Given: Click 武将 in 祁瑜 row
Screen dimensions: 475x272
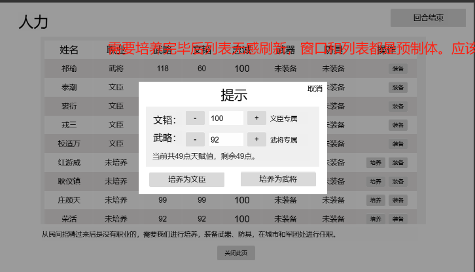Looking at the screenshot, I should point(116,69).
